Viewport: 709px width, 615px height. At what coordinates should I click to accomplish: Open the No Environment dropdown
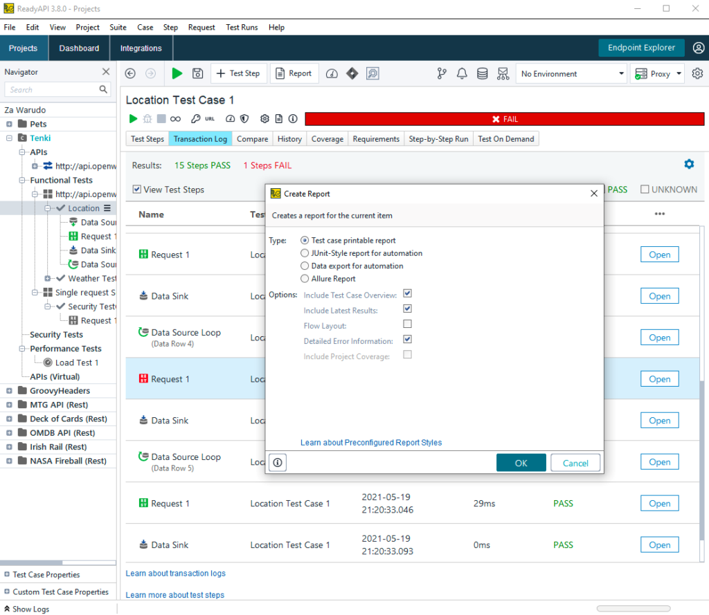[571, 73]
